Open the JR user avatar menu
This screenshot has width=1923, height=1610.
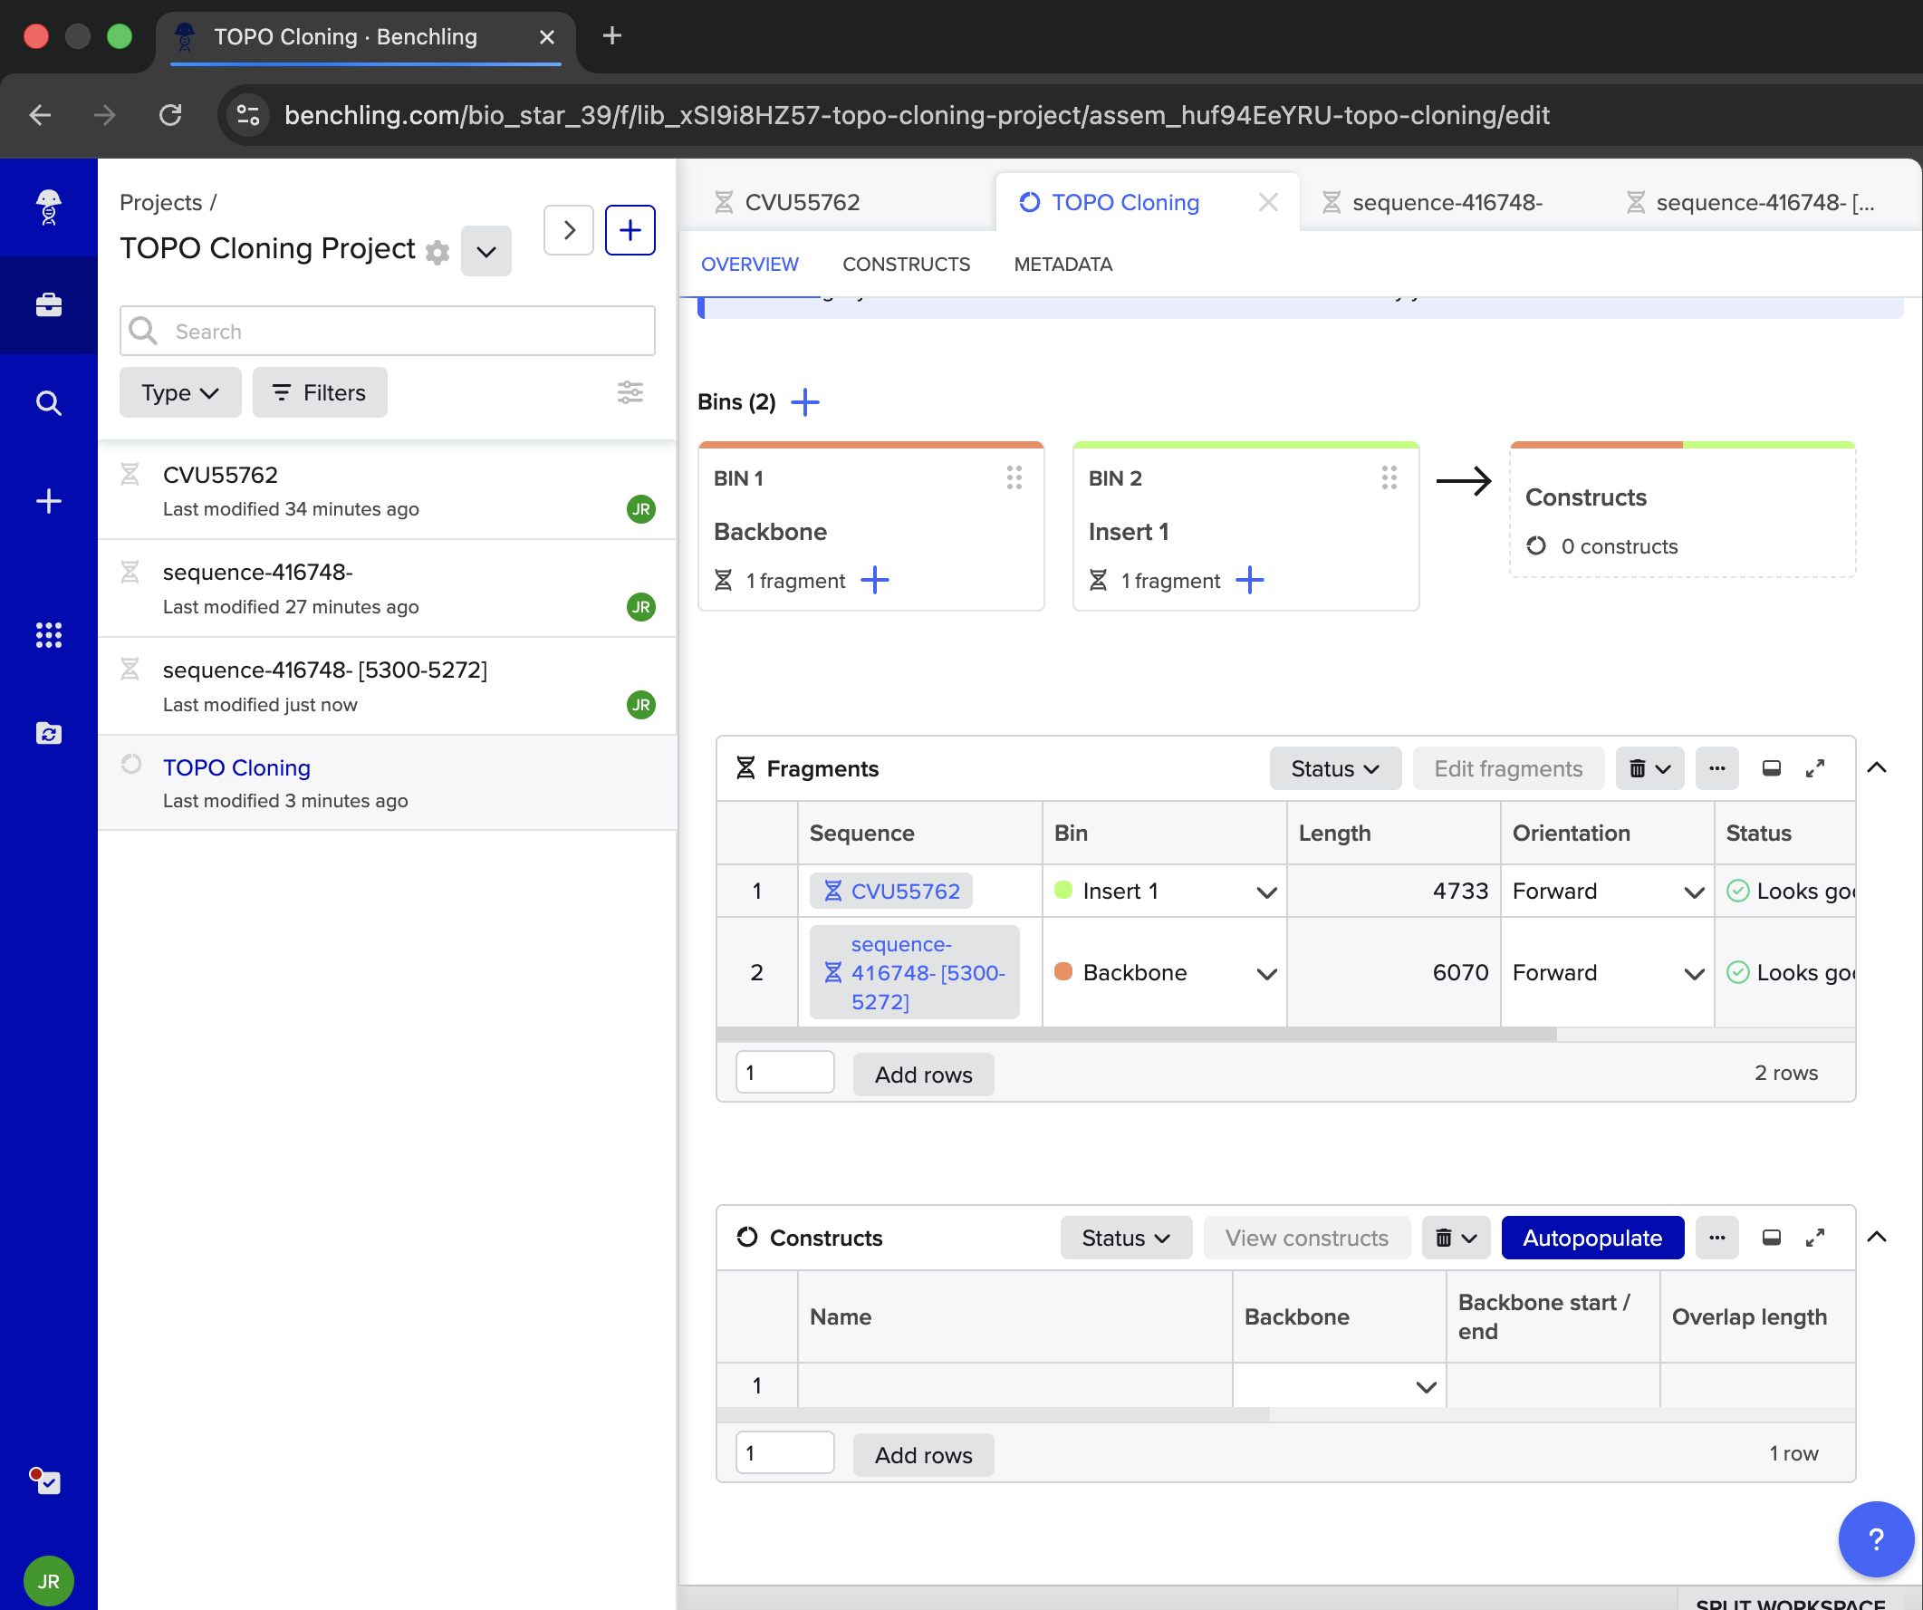click(49, 1581)
